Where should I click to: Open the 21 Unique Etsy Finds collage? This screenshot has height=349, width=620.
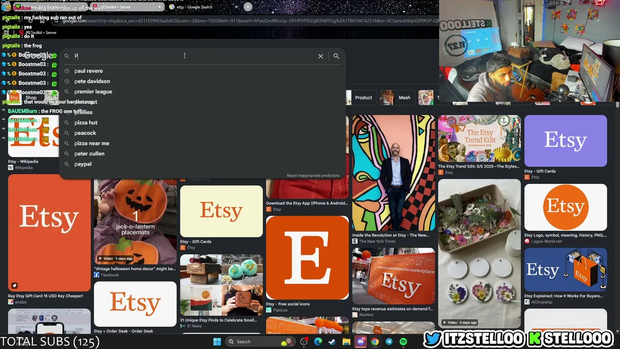221,285
